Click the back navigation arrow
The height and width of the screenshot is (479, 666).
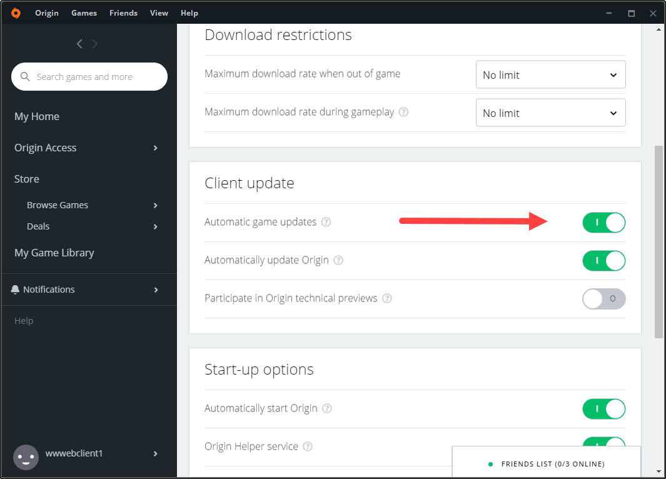coord(79,44)
